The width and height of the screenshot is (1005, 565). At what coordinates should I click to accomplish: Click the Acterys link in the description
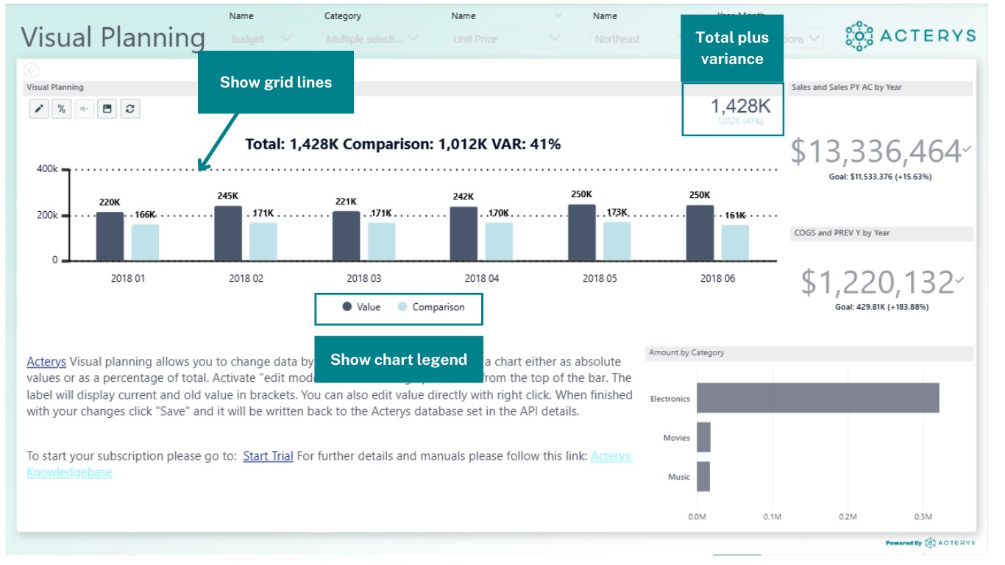pos(46,361)
